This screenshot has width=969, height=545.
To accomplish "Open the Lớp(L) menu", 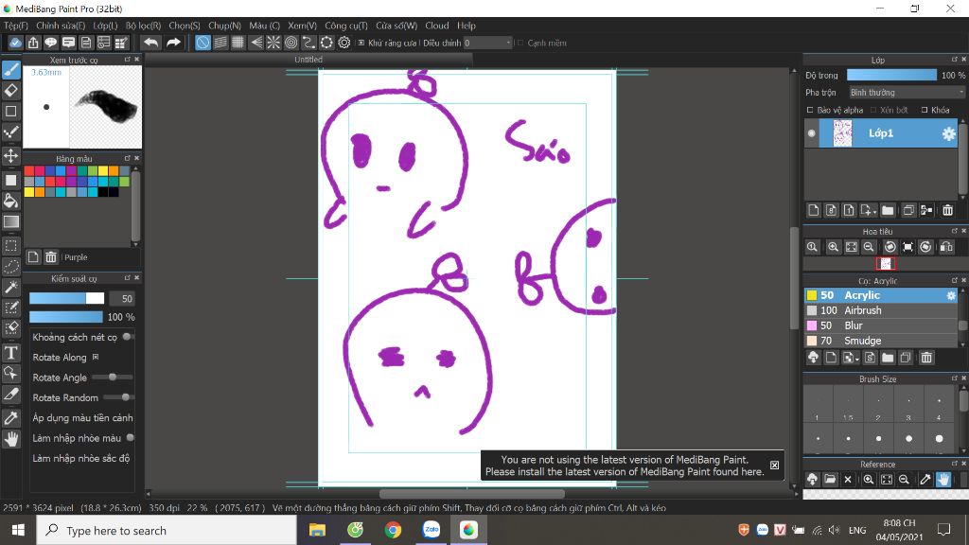I will click(x=105, y=26).
